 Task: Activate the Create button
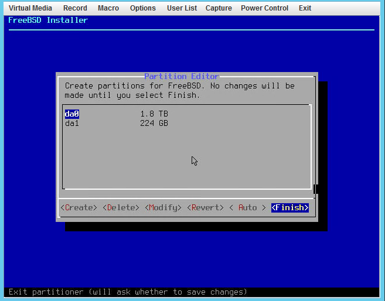(x=79, y=207)
